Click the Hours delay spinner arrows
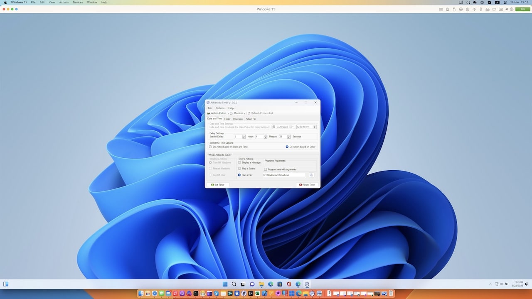Viewport: 532px width, 299px height. click(244, 137)
